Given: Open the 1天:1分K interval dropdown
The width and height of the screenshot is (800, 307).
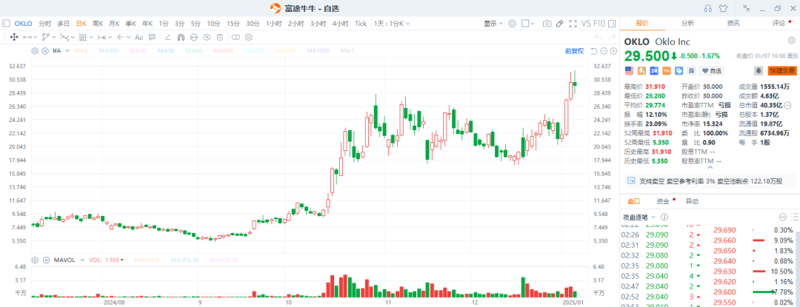Looking at the screenshot, I should 391,24.
